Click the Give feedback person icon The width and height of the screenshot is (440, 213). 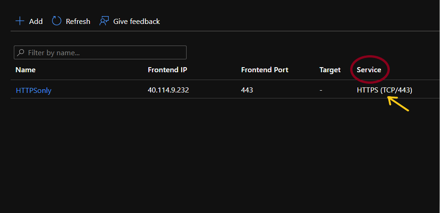104,21
